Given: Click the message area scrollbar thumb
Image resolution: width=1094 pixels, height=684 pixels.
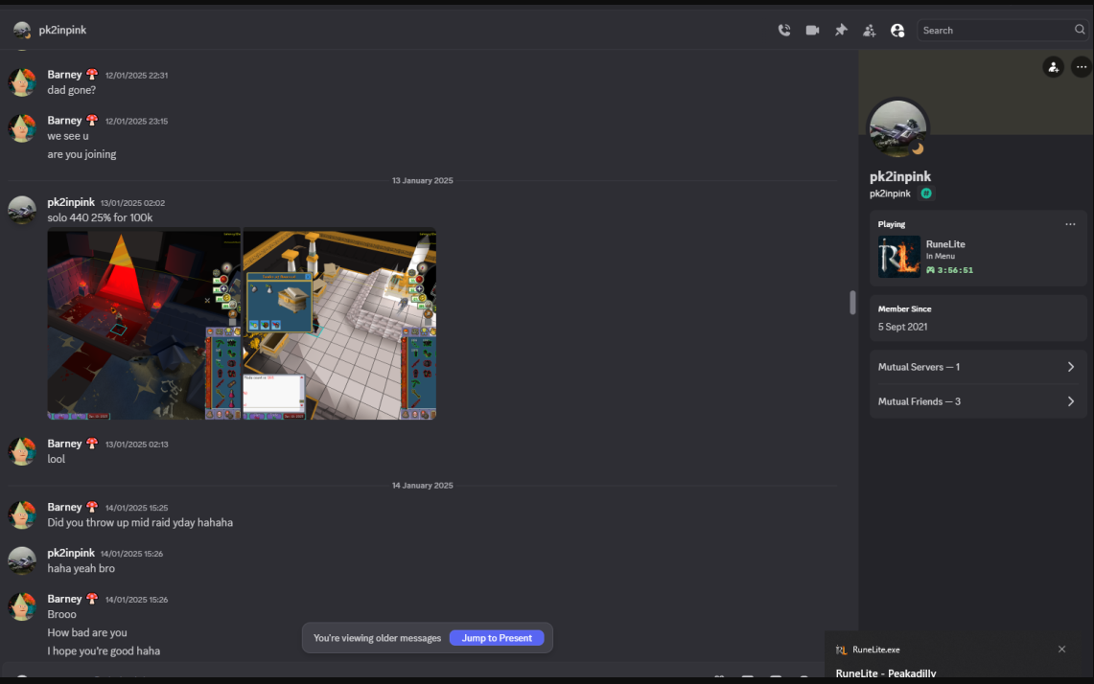Looking at the screenshot, I should pyautogui.click(x=852, y=303).
